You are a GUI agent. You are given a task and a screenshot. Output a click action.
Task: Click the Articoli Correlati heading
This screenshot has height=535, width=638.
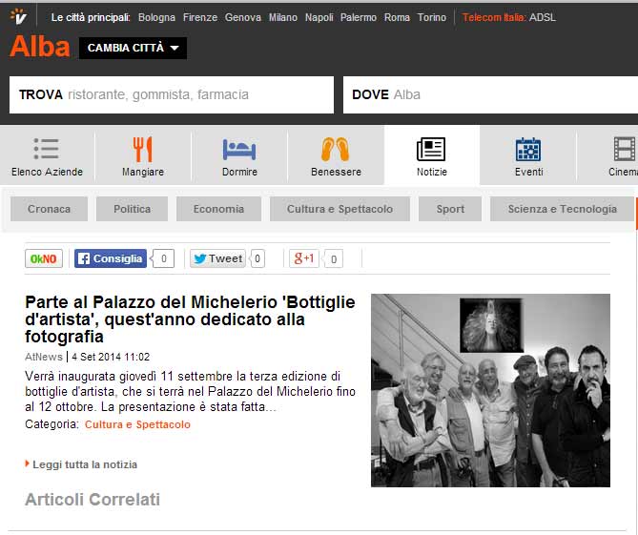93,499
